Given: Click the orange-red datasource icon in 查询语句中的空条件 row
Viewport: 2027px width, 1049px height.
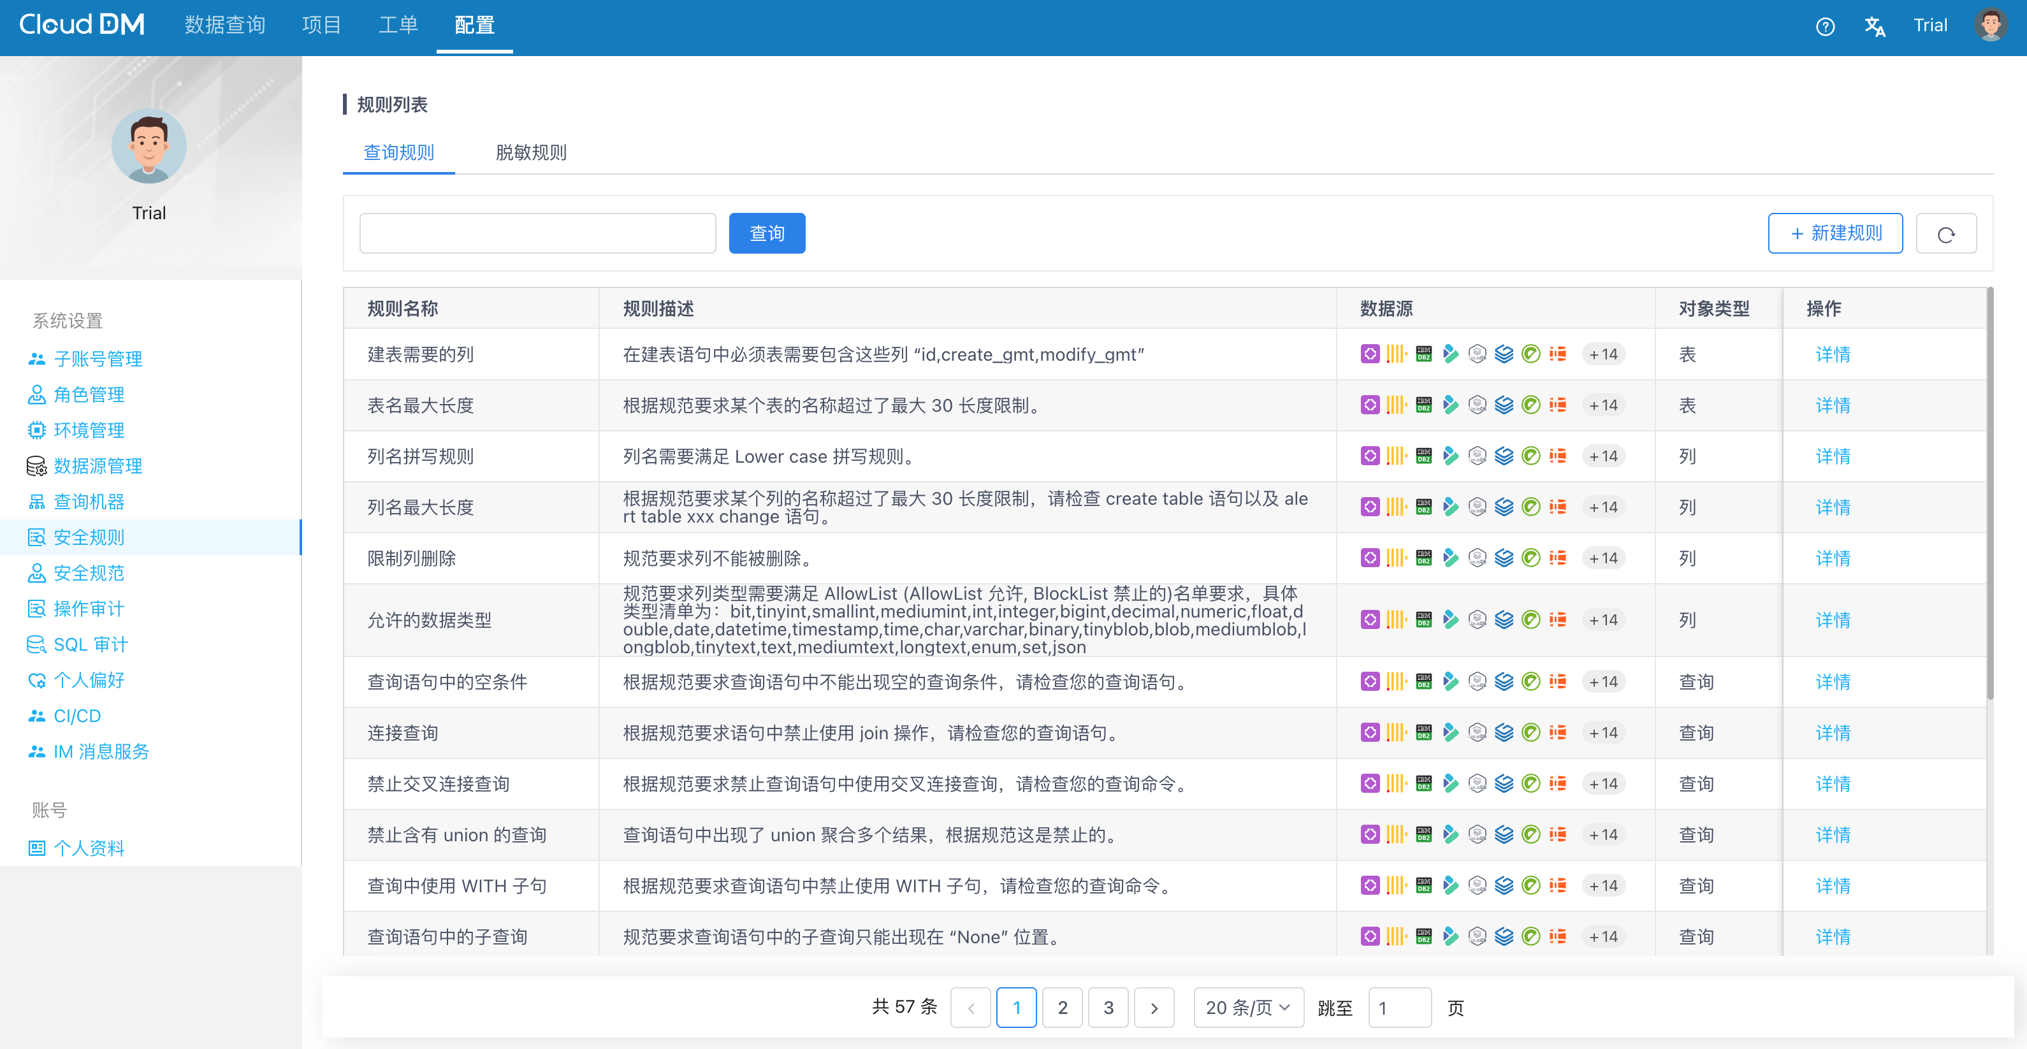Looking at the screenshot, I should (x=1557, y=681).
